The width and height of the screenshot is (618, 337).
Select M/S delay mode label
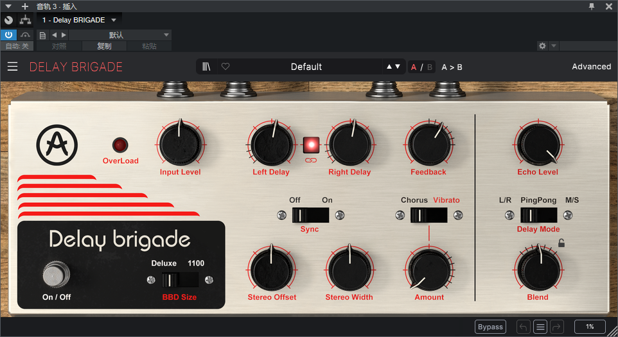coord(572,200)
